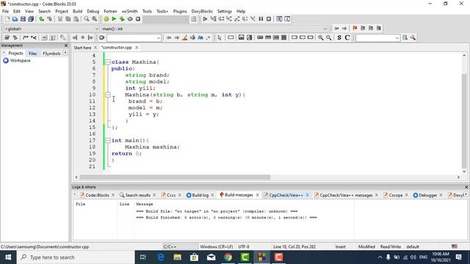Click the bold S source icon
The image size is (470, 264).
pos(339,37)
